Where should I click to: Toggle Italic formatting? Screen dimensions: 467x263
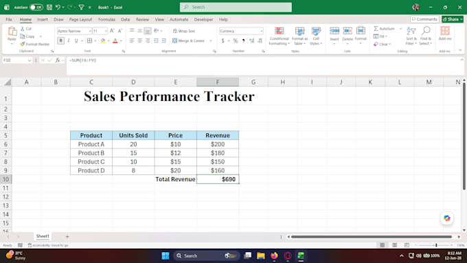click(69, 41)
